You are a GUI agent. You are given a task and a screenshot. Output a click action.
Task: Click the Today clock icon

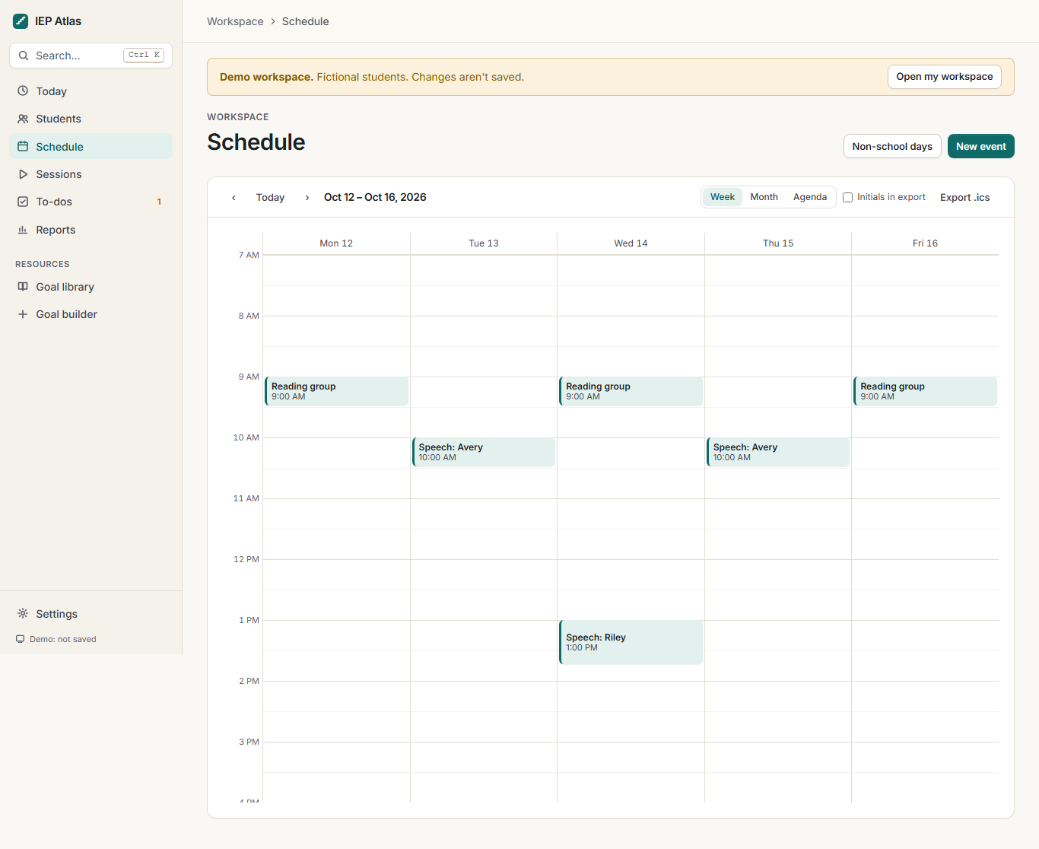pos(23,91)
